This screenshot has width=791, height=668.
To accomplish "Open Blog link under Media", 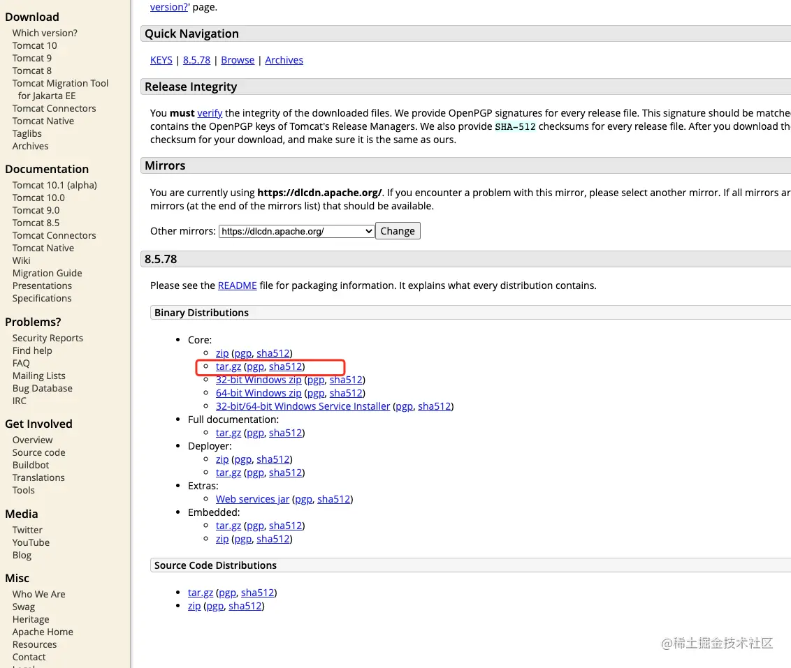I will [22, 555].
